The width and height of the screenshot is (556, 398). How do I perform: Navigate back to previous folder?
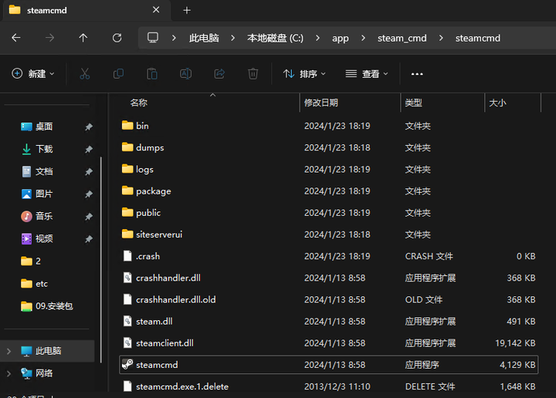click(16, 38)
